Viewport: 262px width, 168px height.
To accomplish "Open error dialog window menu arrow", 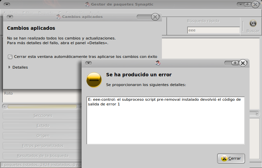I will point(89,63).
